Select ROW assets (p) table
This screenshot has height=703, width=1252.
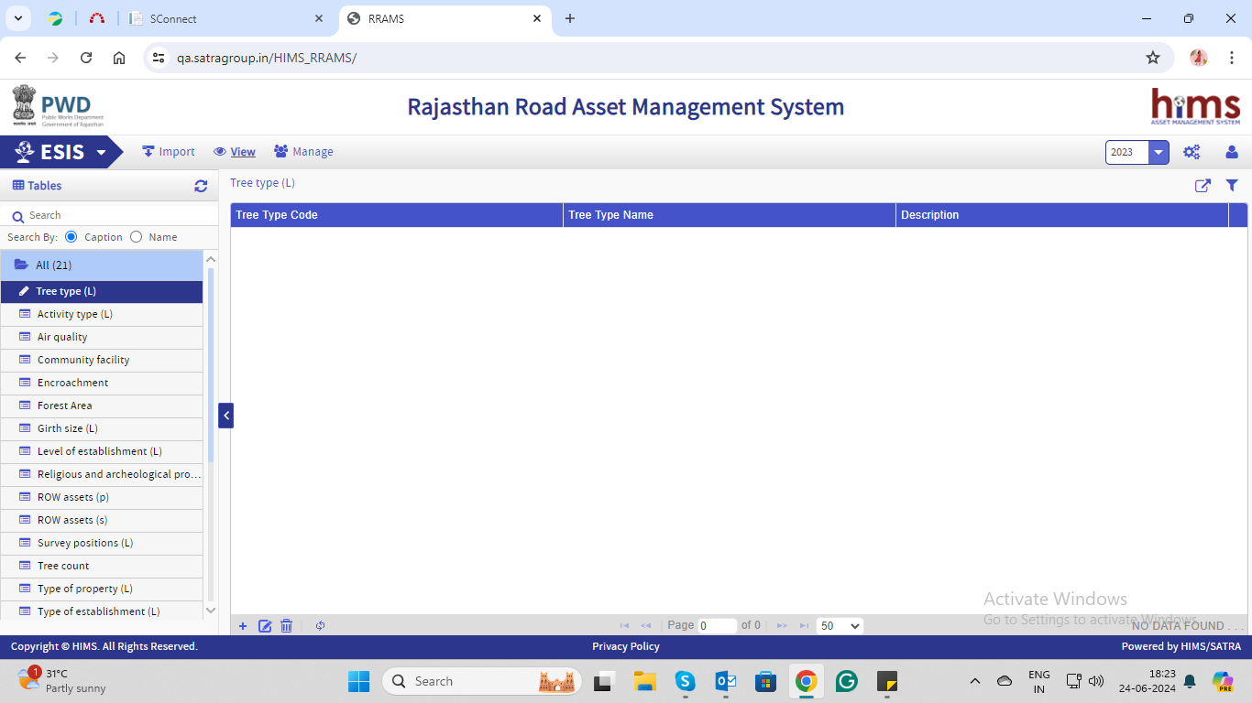pyautogui.click(x=101, y=497)
